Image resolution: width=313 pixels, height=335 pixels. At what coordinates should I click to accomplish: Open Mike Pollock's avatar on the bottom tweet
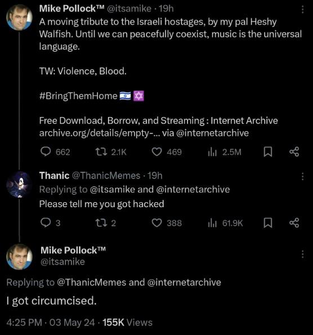[19, 257]
